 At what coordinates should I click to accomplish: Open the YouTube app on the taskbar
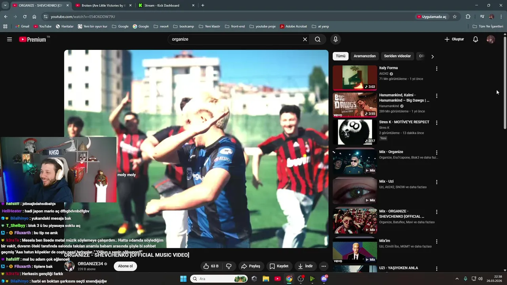tap(277, 279)
